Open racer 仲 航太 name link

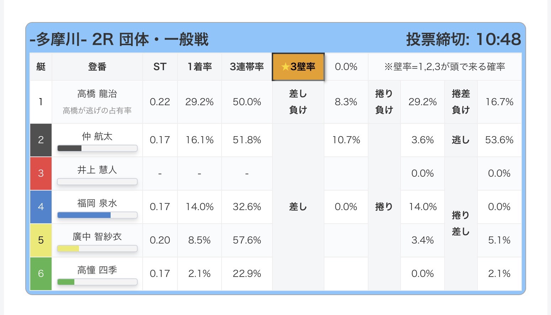97,137
